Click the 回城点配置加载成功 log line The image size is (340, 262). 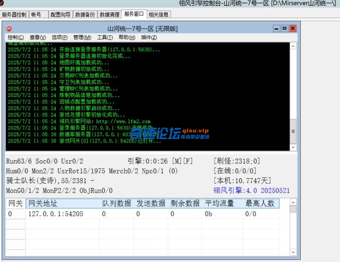[x=61, y=102]
